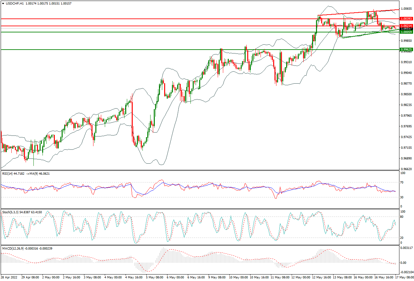The image size is (414, 281).
Task: Click the 3 May 08:00 time label
Action: click(x=92, y=278)
